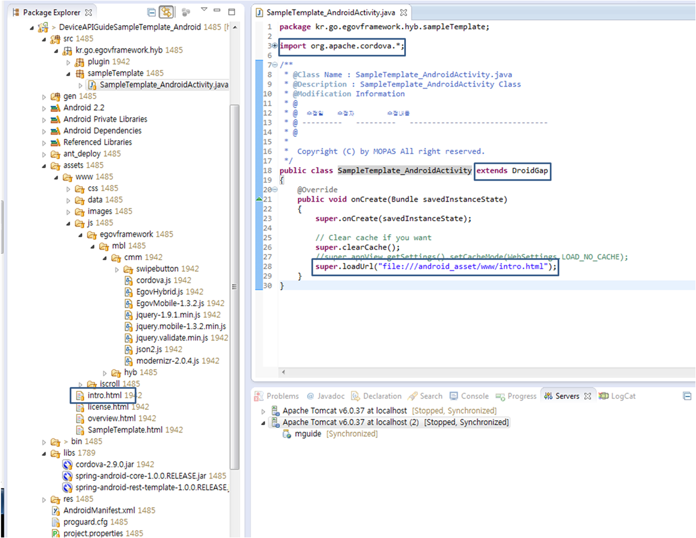696x538 pixels.
Task: Switch to the Problems tab
Action: pyautogui.click(x=282, y=396)
